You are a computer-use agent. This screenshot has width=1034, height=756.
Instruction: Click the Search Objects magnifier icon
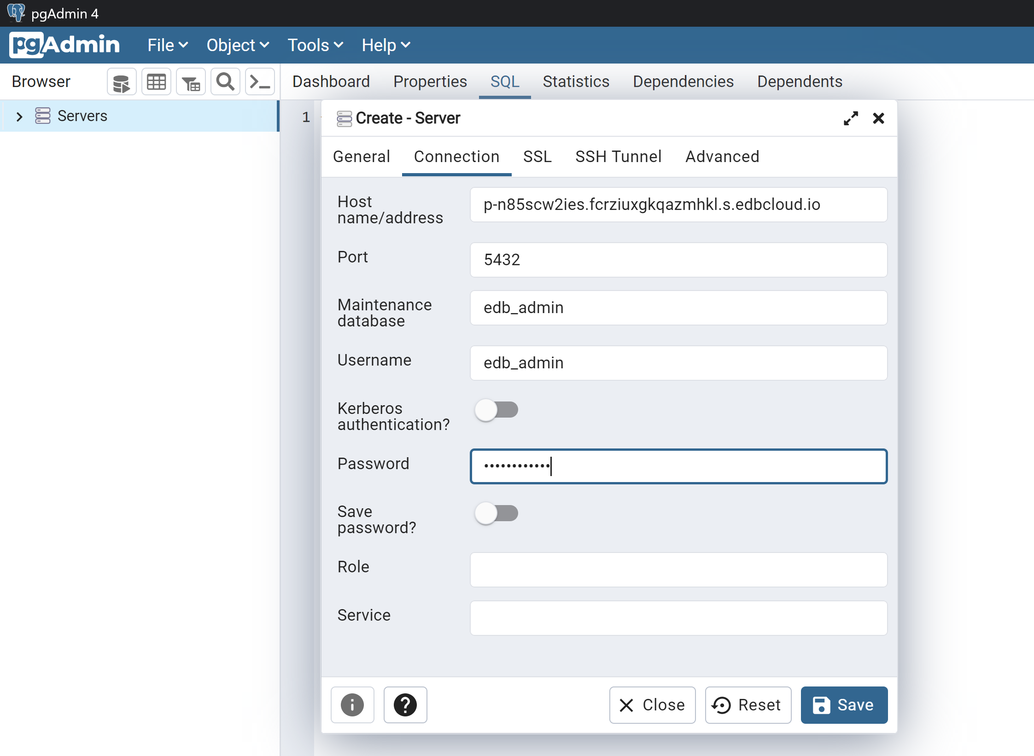(225, 82)
